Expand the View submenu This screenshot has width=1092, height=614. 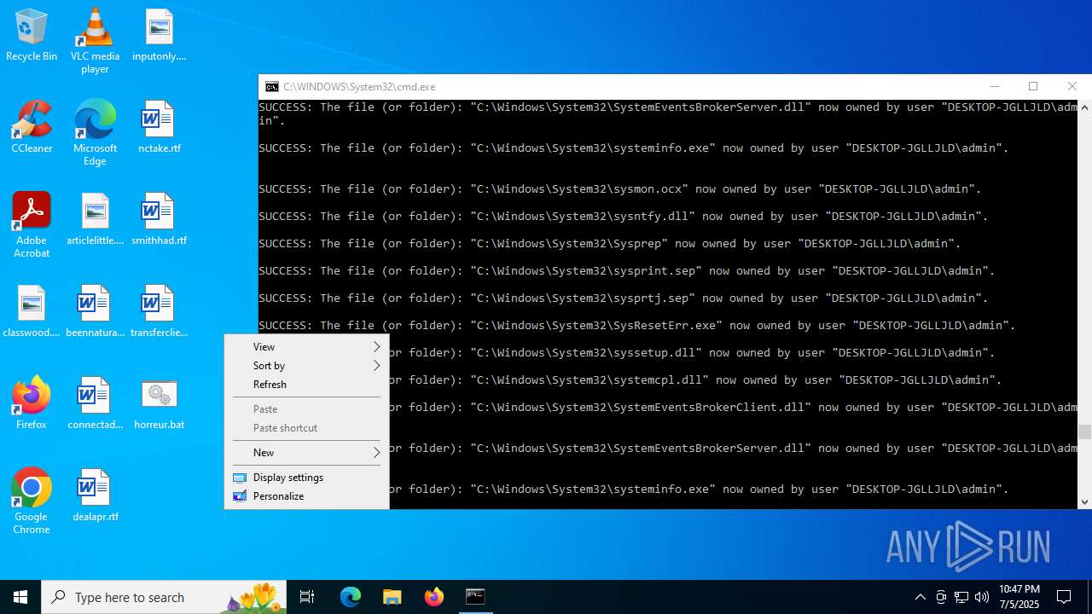coord(306,346)
